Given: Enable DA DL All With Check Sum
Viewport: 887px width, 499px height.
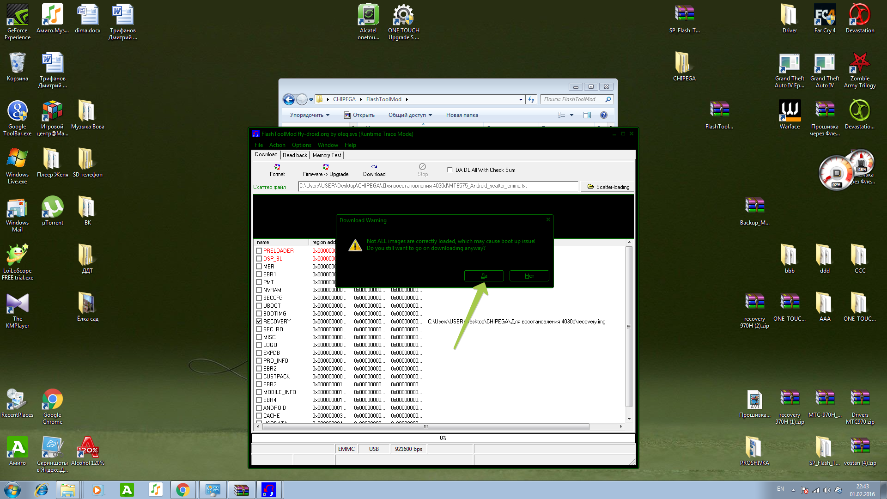Looking at the screenshot, I should click(450, 170).
